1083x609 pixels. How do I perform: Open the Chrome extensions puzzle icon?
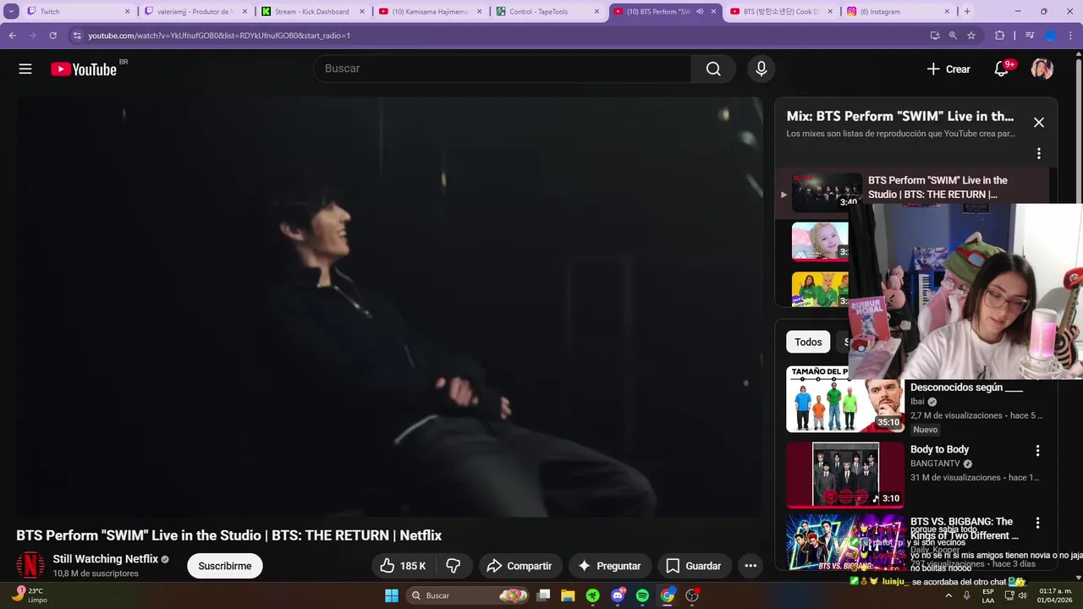pyautogui.click(x=999, y=36)
